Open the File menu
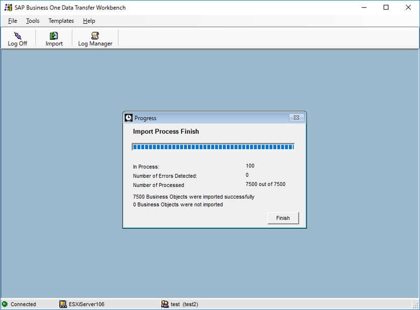The height and width of the screenshot is (310, 420). 13,21
